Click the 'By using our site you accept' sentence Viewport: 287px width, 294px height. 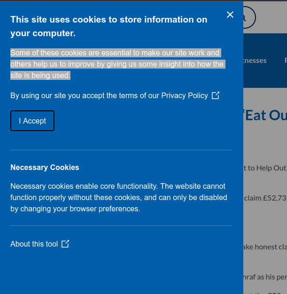tap(109, 96)
